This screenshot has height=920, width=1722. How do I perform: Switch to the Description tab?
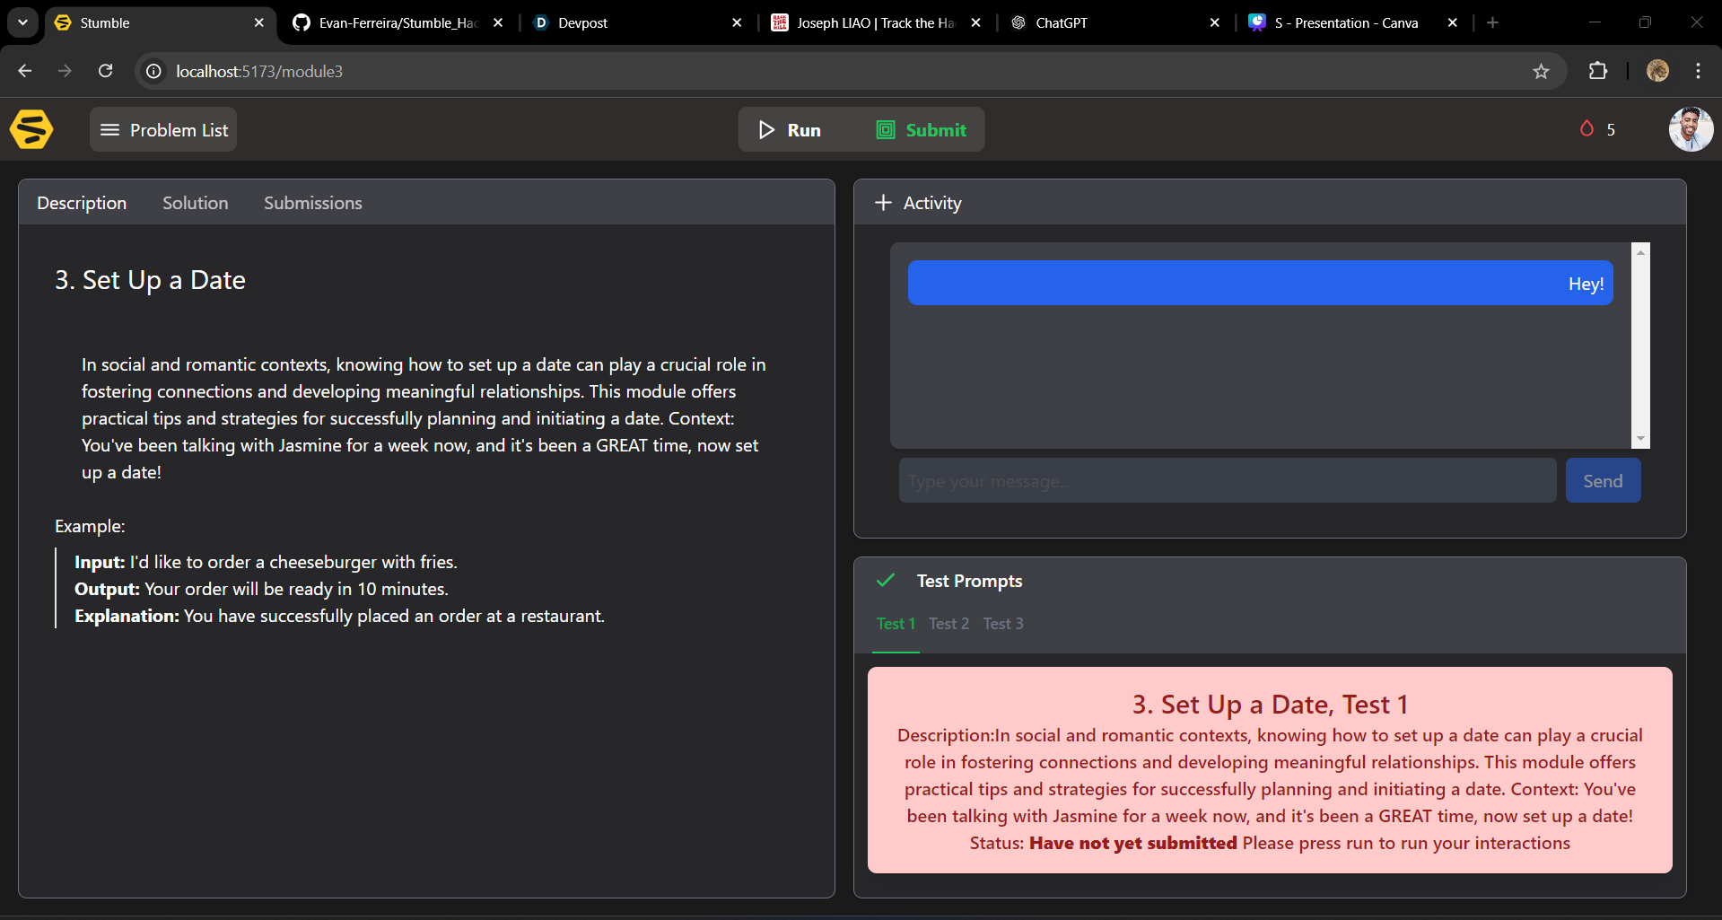pyautogui.click(x=82, y=203)
